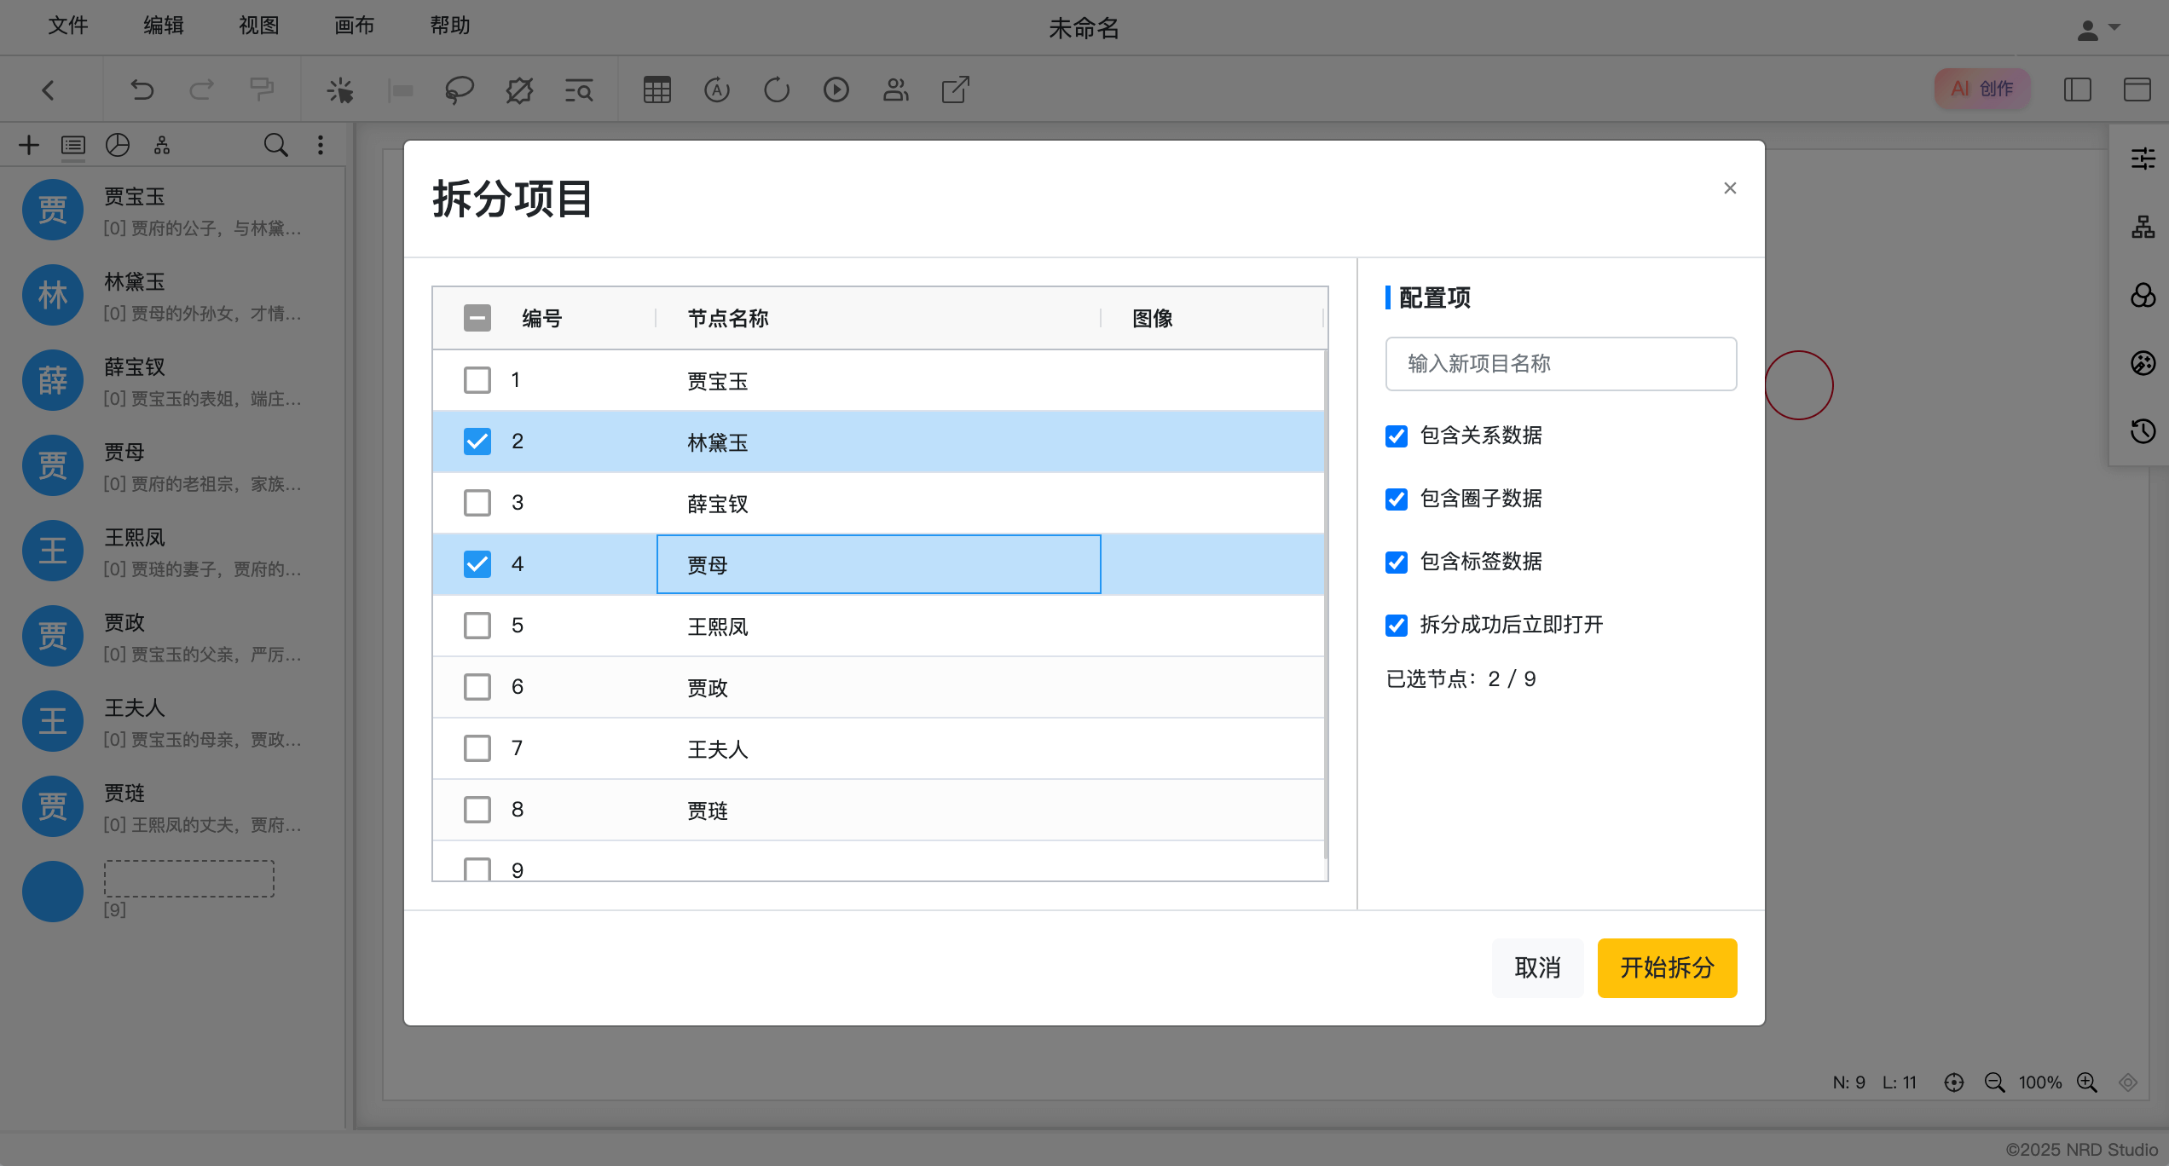Switch to the list view icon in sidebar

[x=73, y=145]
